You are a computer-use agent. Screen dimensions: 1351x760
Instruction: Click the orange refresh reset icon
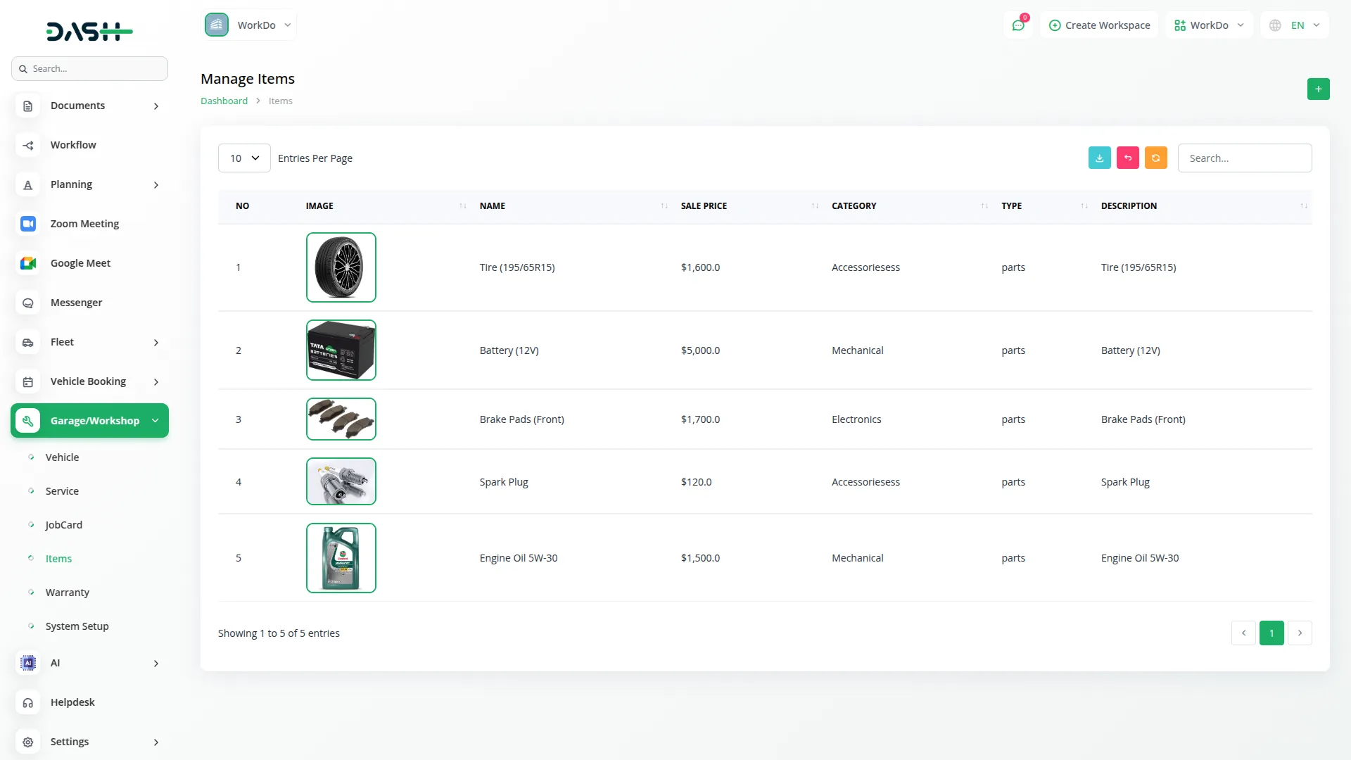tap(1155, 158)
